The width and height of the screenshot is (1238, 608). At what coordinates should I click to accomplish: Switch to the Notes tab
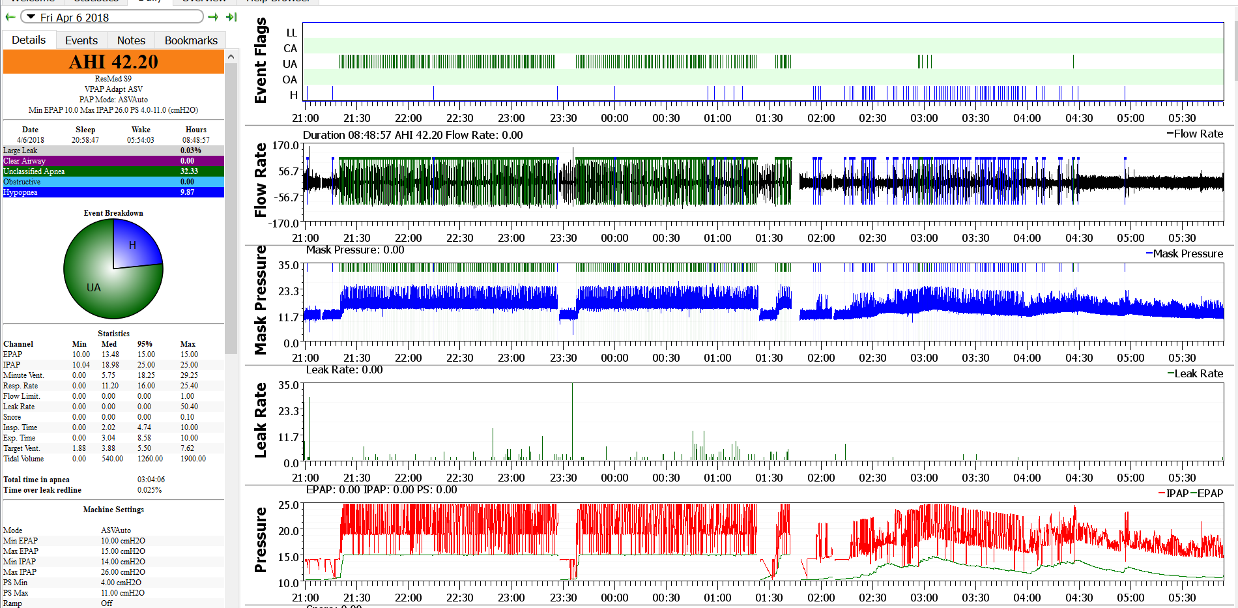(x=131, y=40)
